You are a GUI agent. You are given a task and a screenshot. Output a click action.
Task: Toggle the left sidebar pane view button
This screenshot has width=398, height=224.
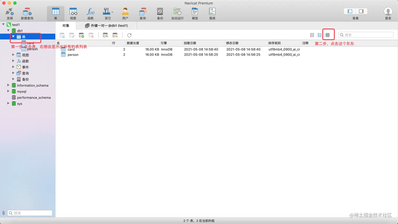pyautogui.click(x=350, y=11)
